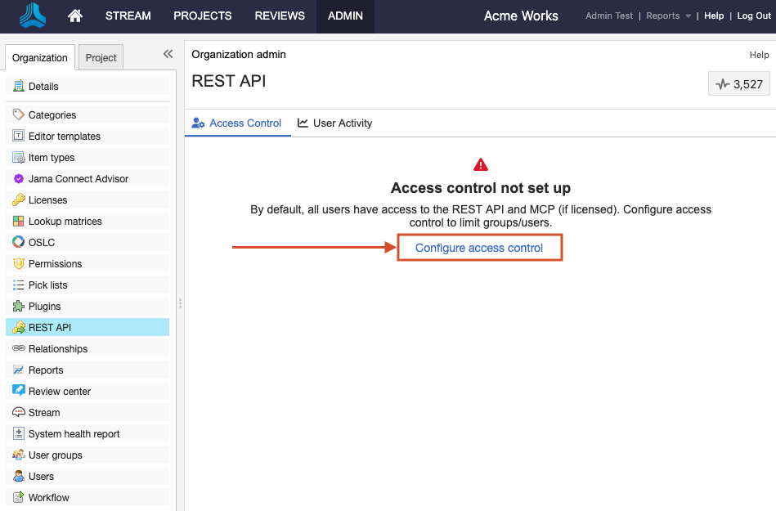Open the REVIEWS menu
776x511 pixels.
280,16
